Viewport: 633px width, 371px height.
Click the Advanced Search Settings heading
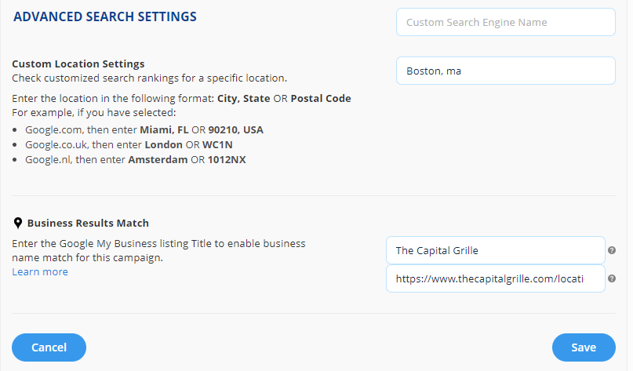[x=105, y=16]
